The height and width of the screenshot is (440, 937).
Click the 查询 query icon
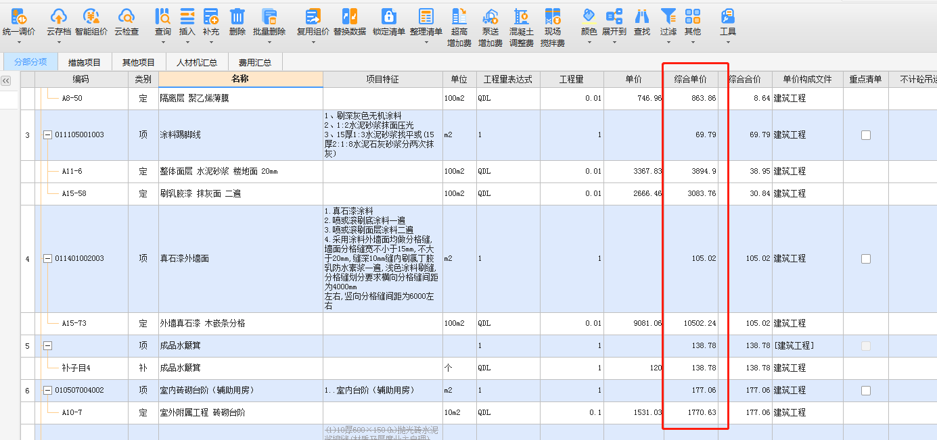coord(163,16)
